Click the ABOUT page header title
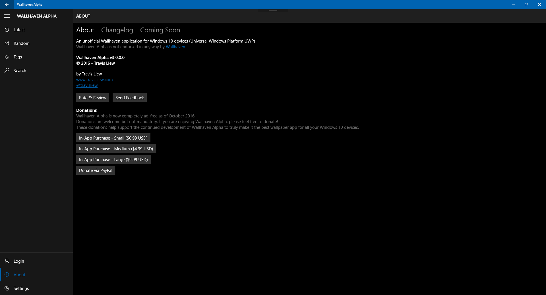The height and width of the screenshot is (295, 546). pos(83,16)
